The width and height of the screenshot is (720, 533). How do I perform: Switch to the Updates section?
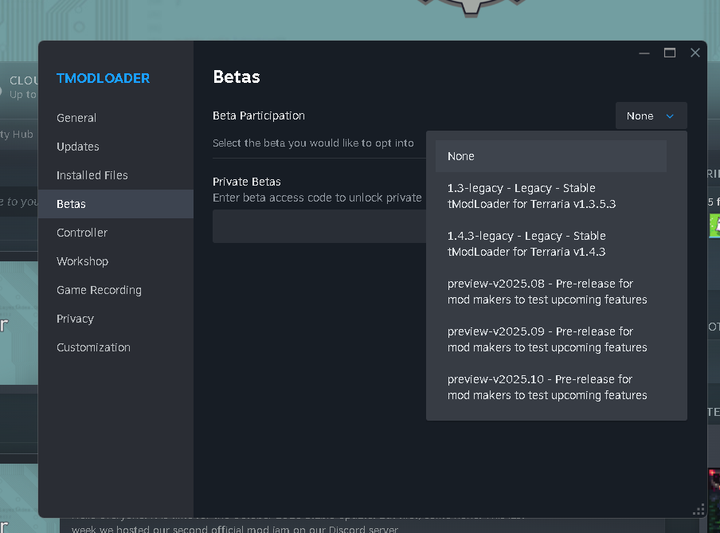78,147
